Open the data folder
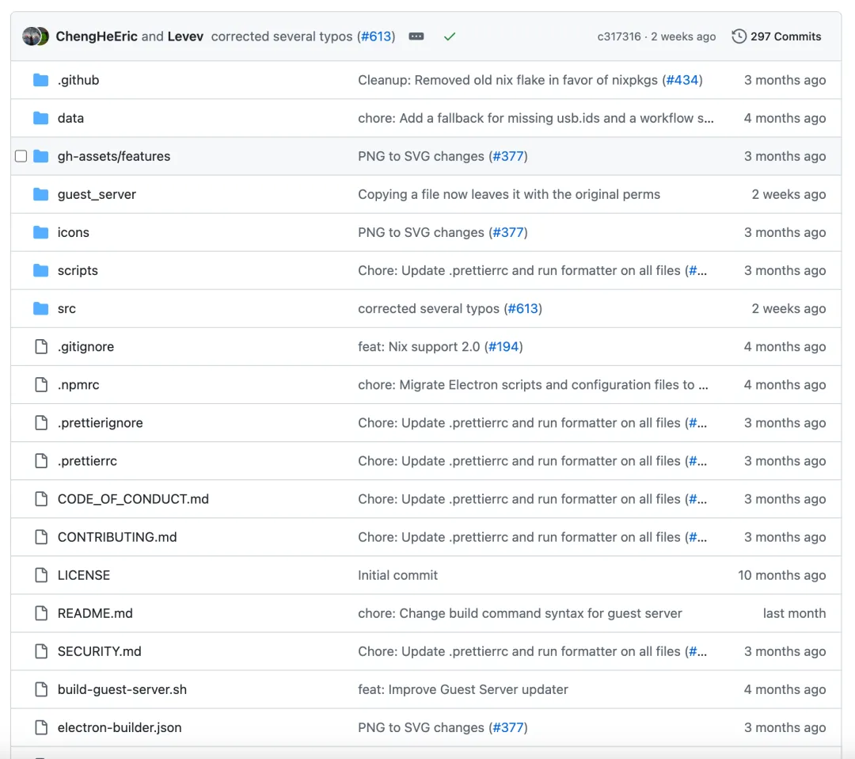Viewport: 855px width, 759px height. pos(70,118)
